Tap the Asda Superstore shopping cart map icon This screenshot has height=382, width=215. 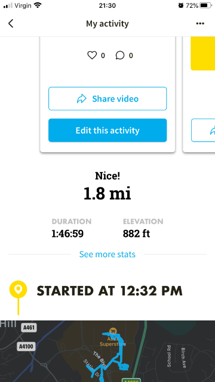click(113, 331)
